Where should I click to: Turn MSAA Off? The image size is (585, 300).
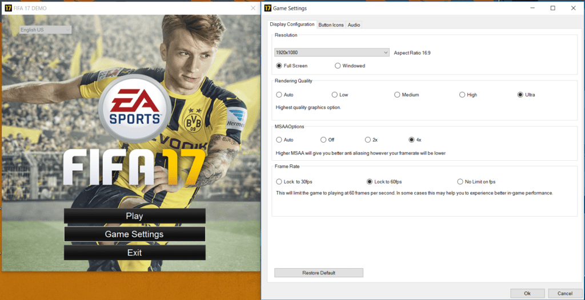323,140
